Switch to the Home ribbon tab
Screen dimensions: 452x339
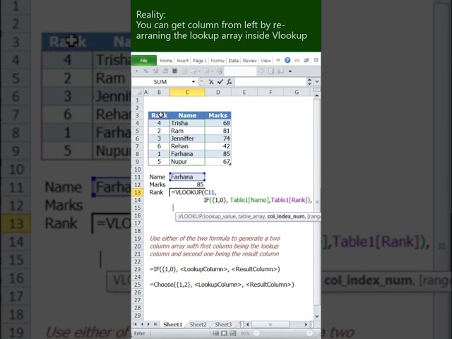point(166,61)
